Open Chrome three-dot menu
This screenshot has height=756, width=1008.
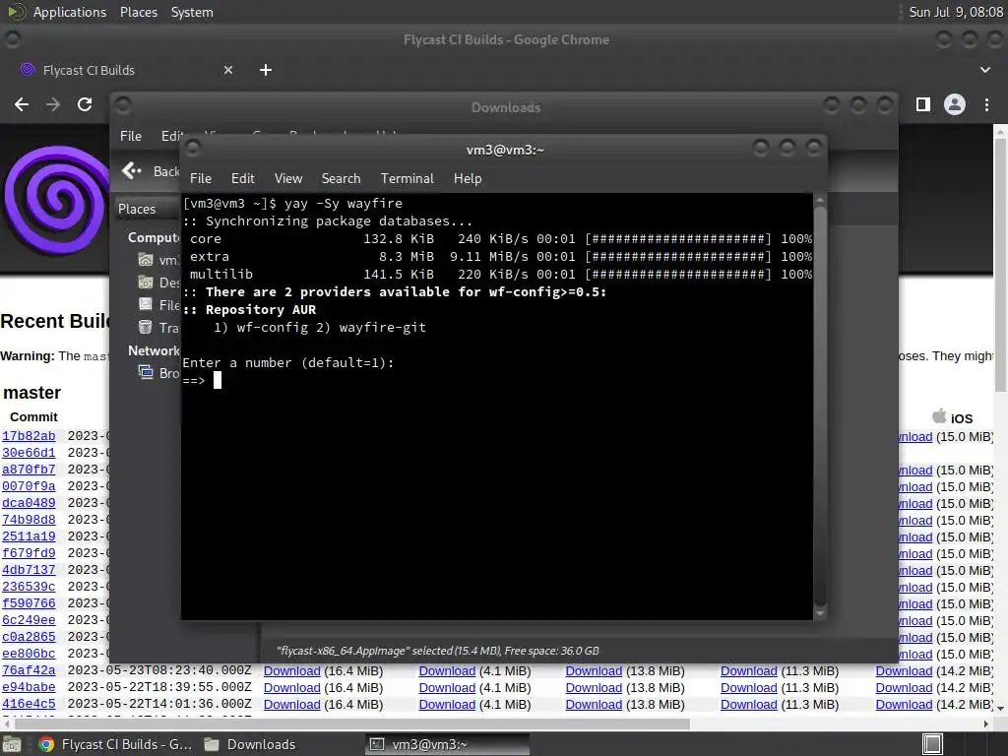[986, 104]
